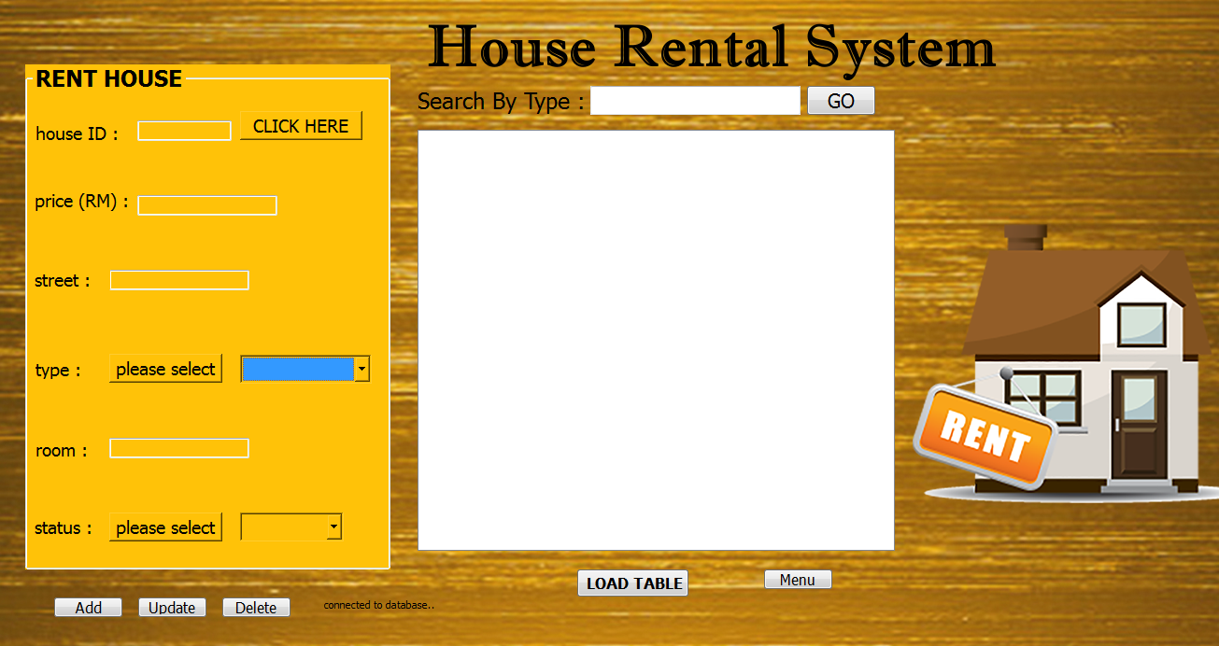Select the street text box
This screenshot has width=1219, height=646.
(179, 279)
